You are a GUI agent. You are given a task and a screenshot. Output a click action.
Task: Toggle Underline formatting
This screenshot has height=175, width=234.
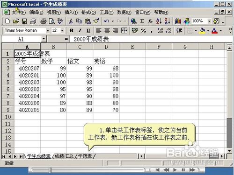[88, 30]
